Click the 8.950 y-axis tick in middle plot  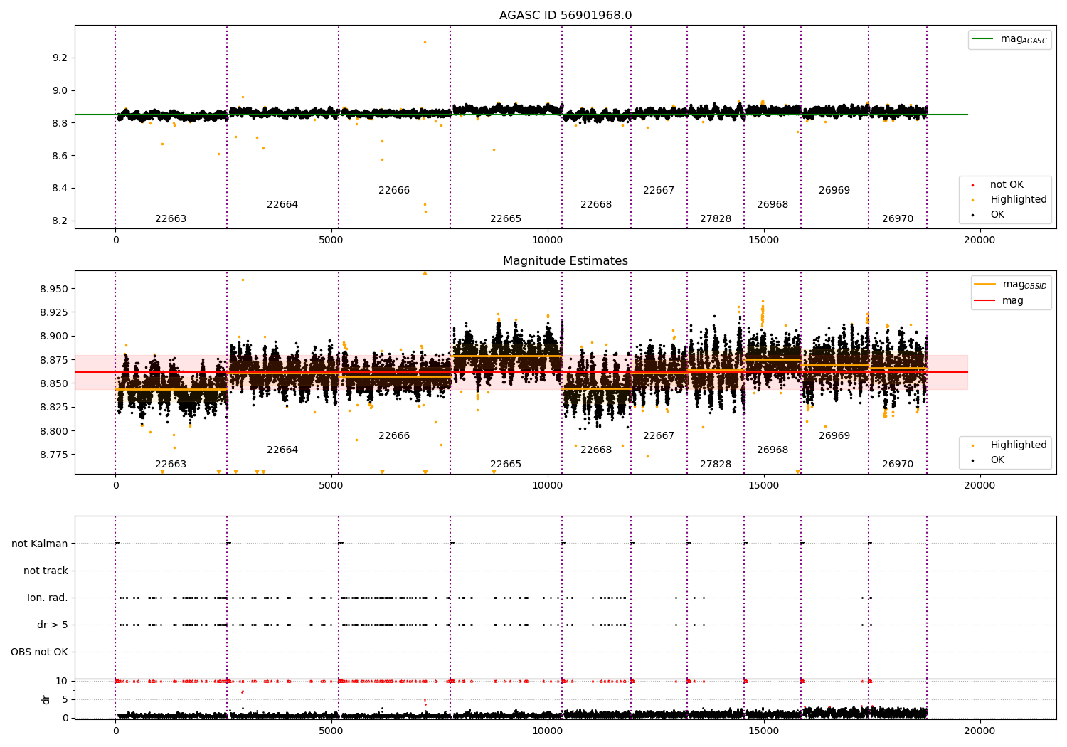[x=54, y=289]
